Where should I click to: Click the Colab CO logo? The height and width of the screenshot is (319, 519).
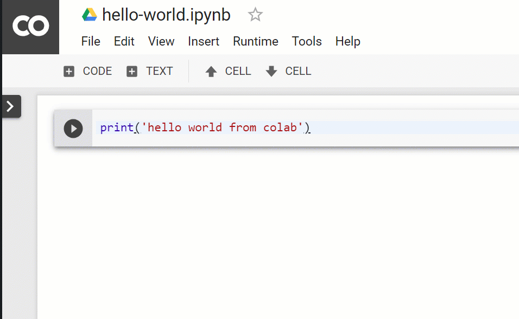point(30,26)
